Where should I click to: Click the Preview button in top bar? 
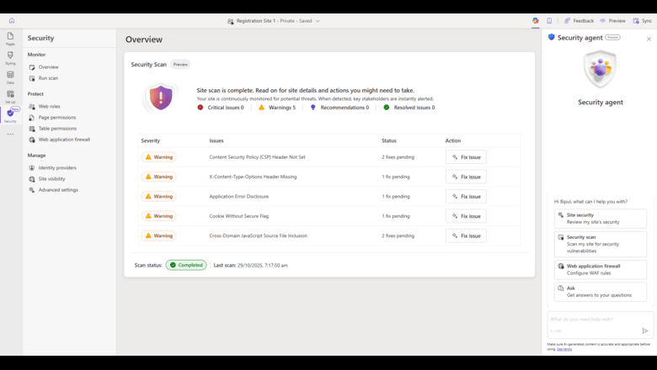click(x=612, y=20)
